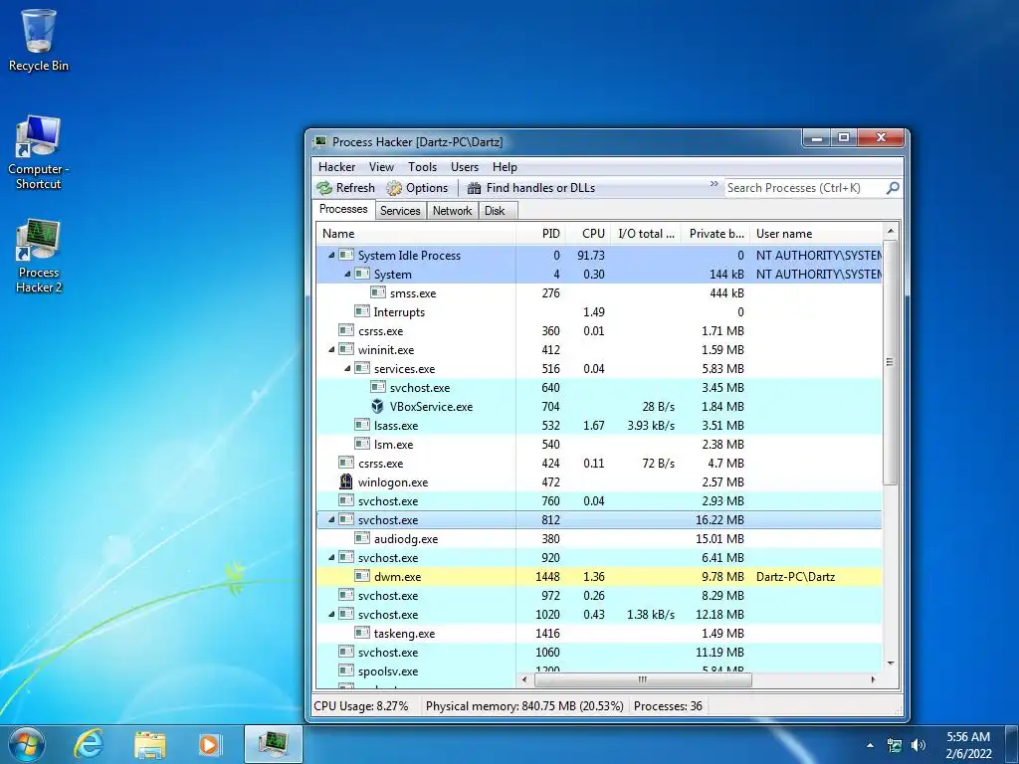The width and height of the screenshot is (1019, 764).
Task: Click the lsass.exe process icon
Action: (x=362, y=426)
